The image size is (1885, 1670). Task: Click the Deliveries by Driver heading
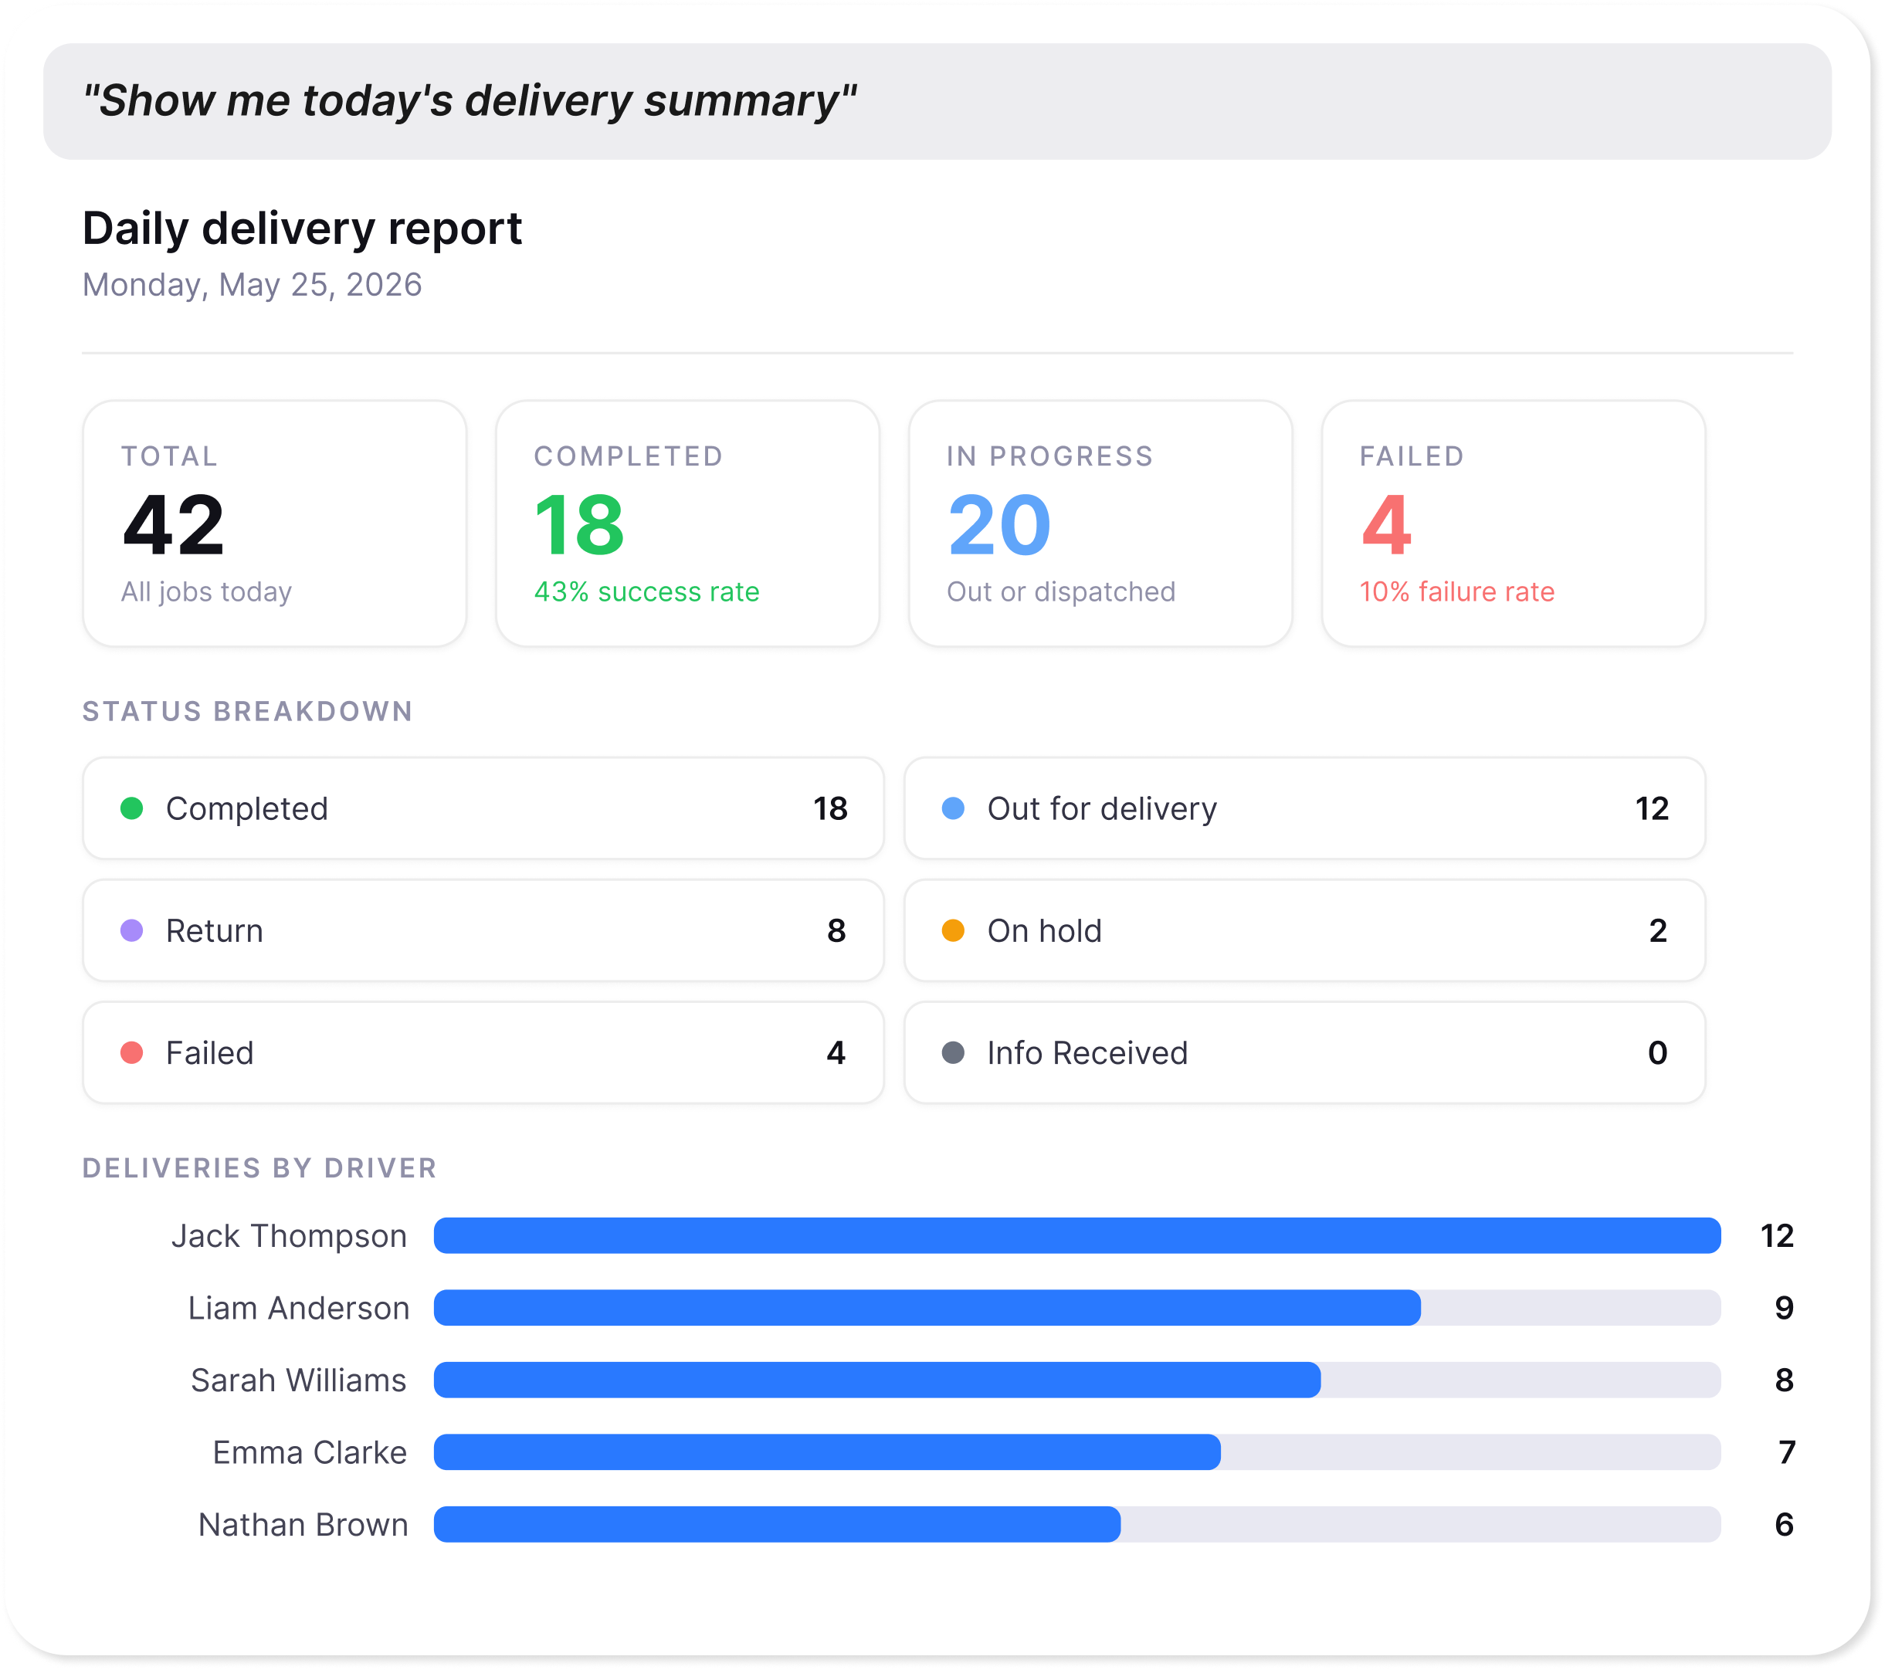(x=259, y=1167)
